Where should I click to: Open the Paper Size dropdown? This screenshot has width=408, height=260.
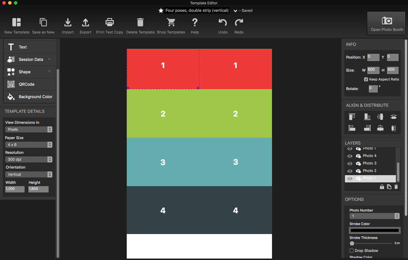(x=28, y=145)
